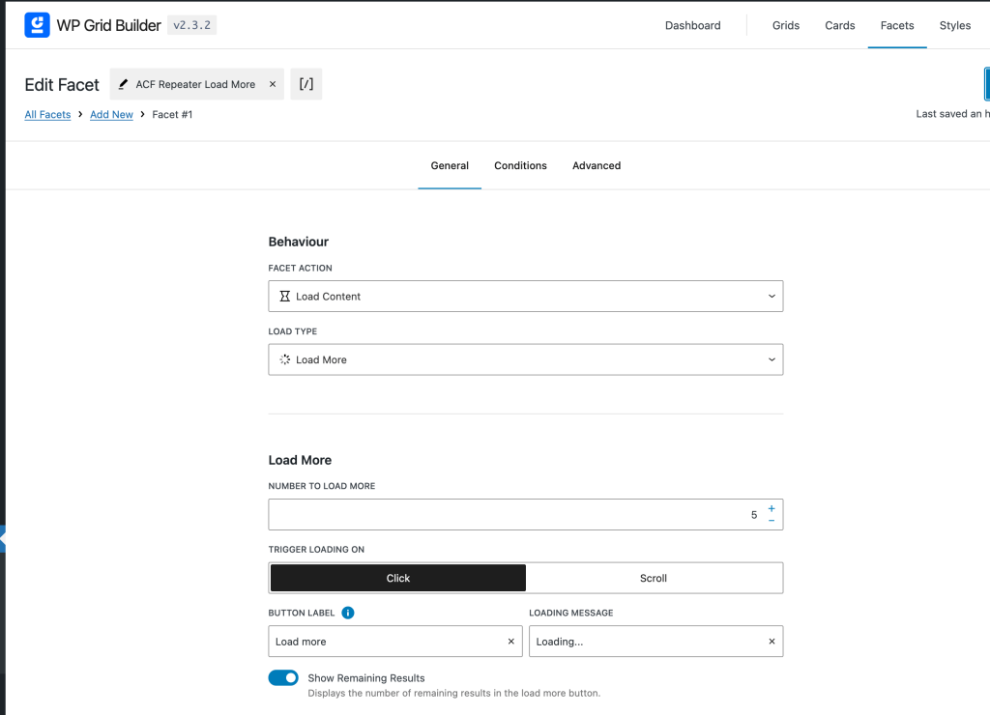Viewport: 990px width, 715px height.
Task: Increase number to load more
Action: point(771,508)
